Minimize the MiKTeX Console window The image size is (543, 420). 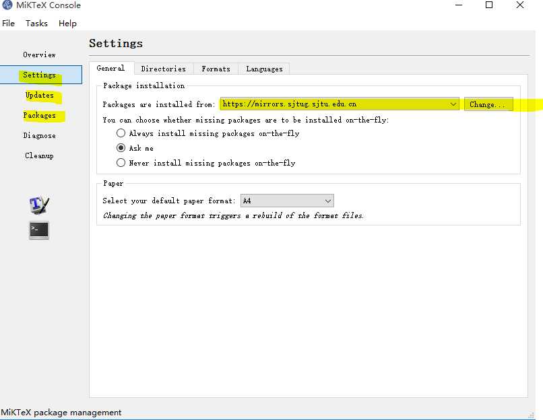[x=459, y=5]
